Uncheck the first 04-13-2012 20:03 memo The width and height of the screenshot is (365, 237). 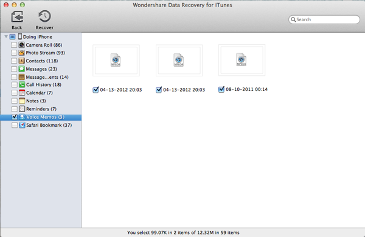(96, 90)
